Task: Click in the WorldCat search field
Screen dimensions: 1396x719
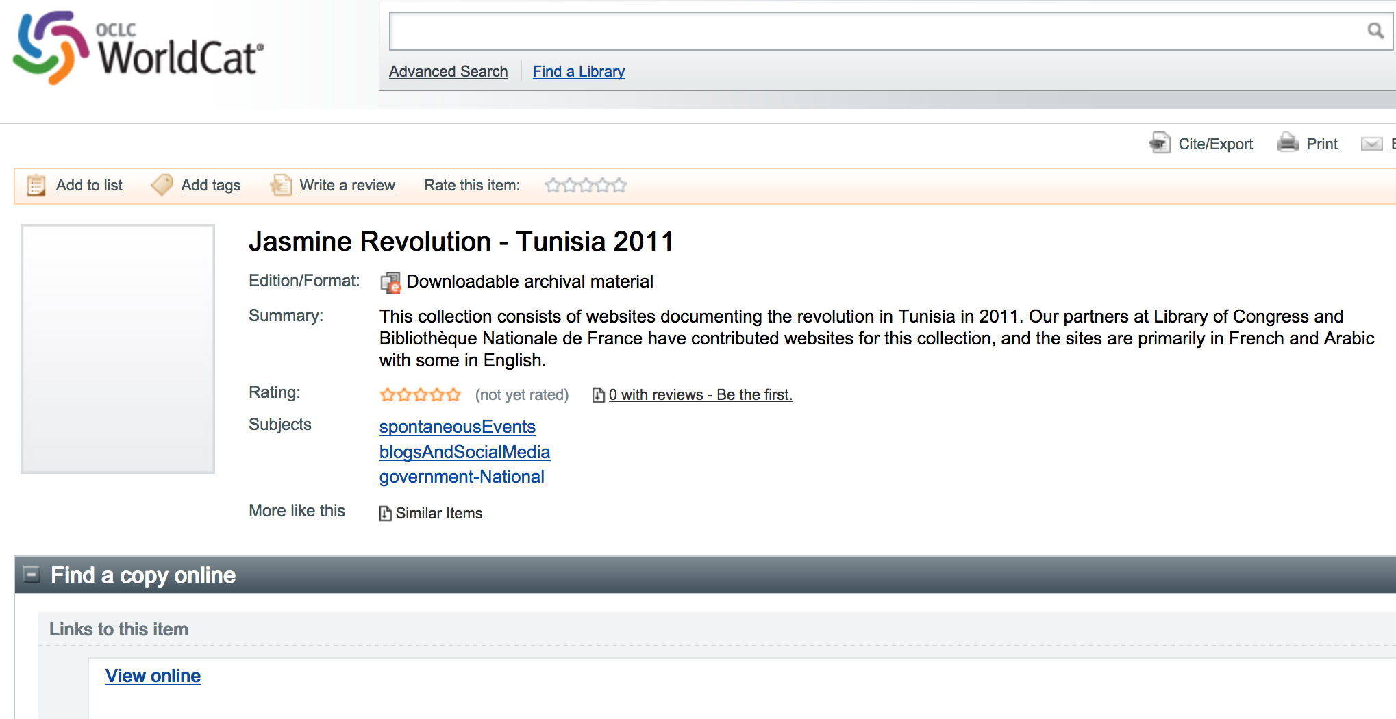Action: click(870, 31)
